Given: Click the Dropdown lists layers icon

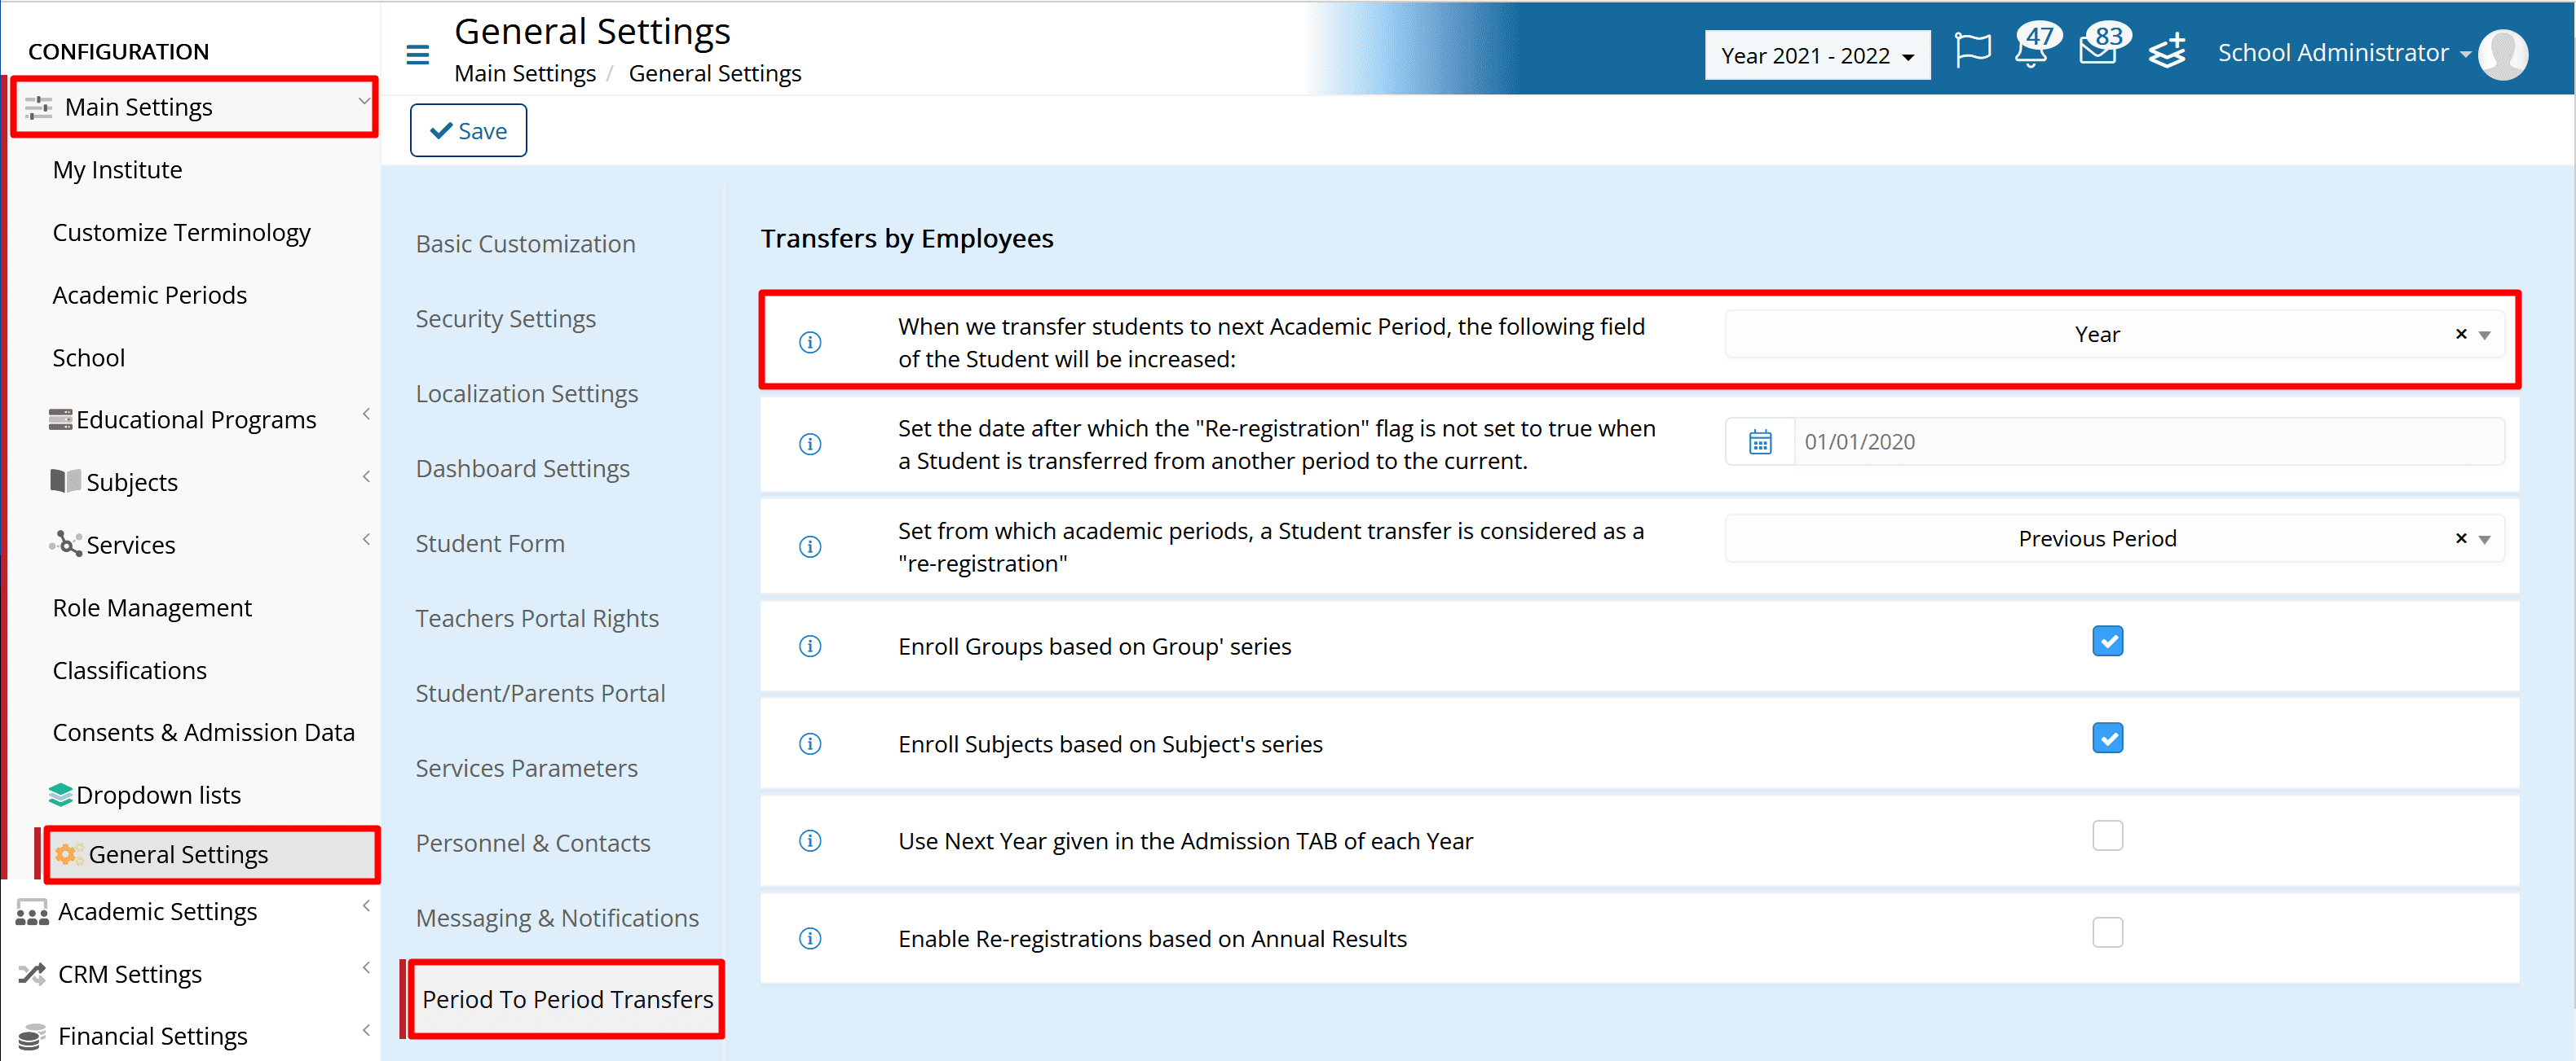Looking at the screenshot, I should click(60, 794).
